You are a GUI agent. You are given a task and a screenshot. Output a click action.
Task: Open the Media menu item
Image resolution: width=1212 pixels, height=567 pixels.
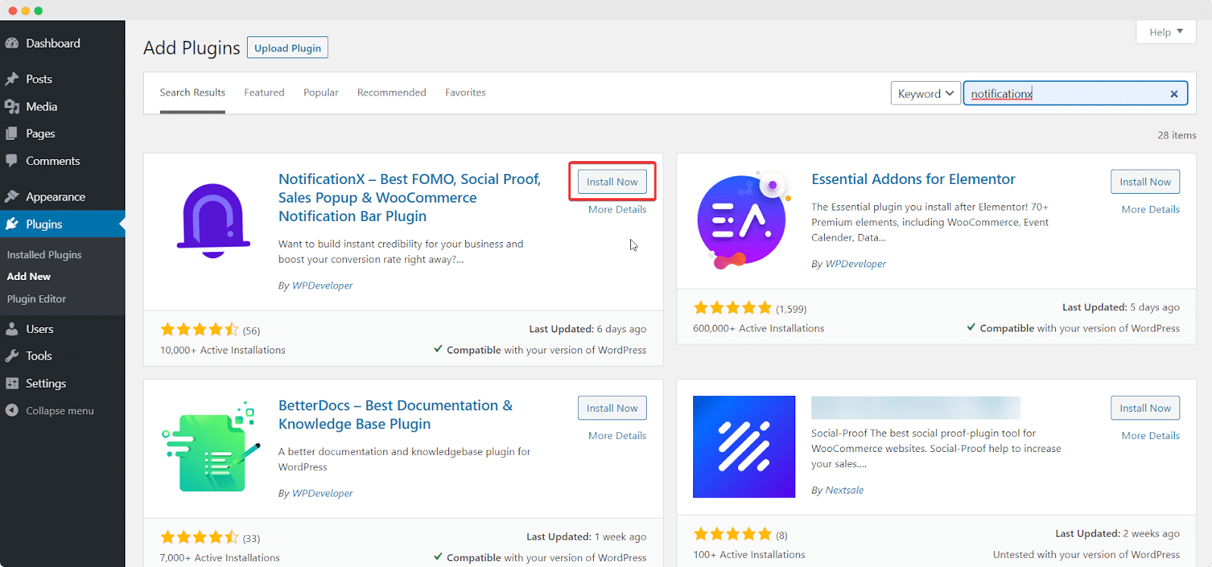62,107
